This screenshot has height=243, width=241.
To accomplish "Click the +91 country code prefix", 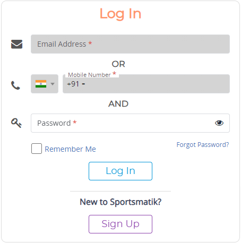I will 73,84.
